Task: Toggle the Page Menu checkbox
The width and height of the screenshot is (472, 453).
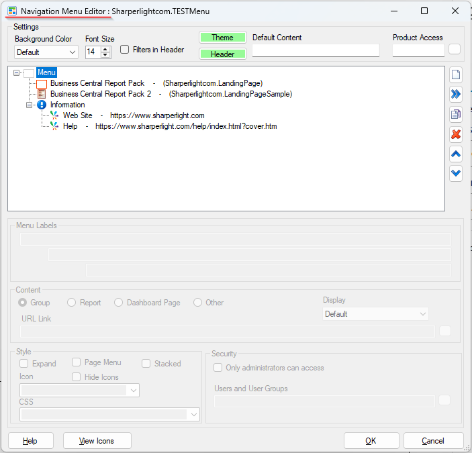Action: [x=76, y=362]
